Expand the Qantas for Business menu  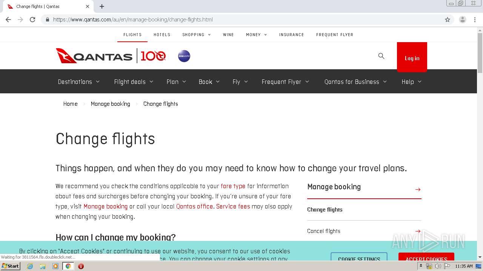click(x=355, y=82)
